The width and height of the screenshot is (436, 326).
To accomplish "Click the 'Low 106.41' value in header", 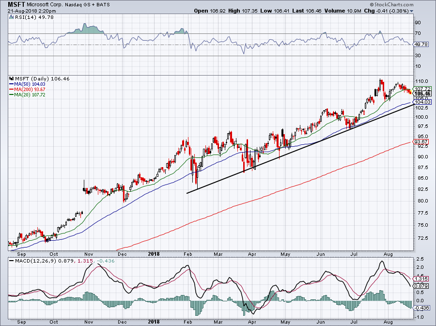I will point(275,11).
